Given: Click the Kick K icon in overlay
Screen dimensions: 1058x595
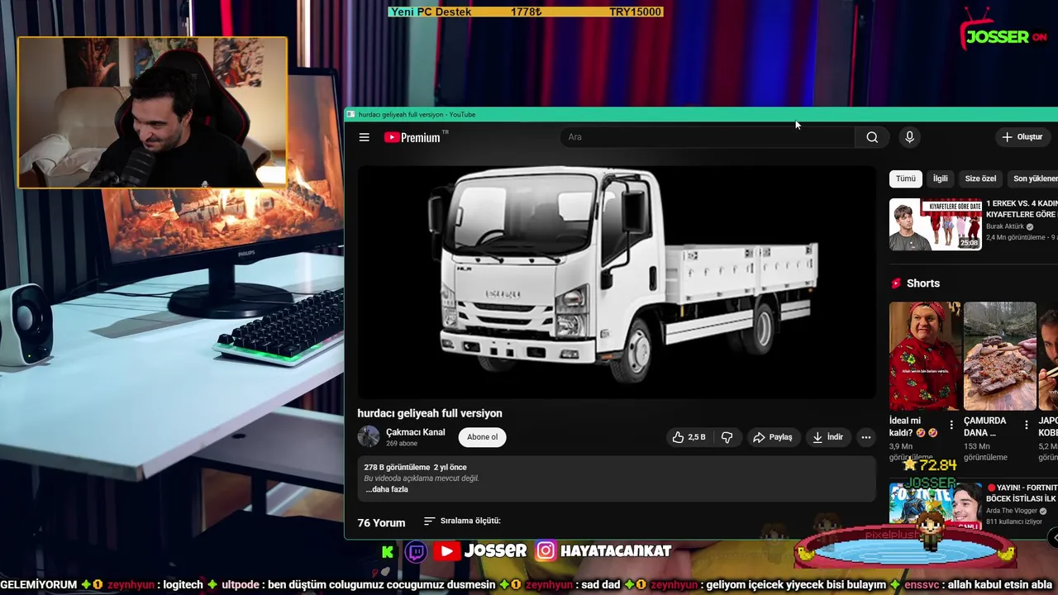Looking at the screenshot, I should [x=388, y=552].
